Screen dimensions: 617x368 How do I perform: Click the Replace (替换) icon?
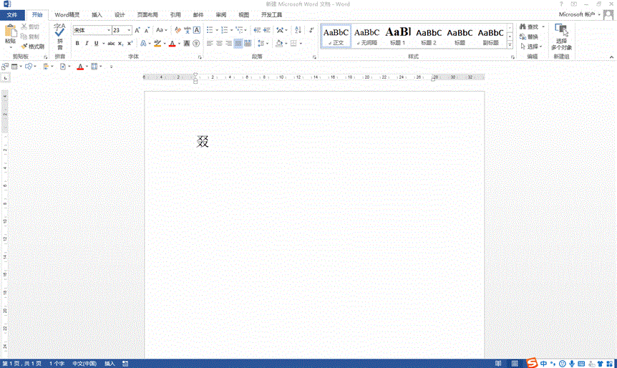tap(528, 37)
